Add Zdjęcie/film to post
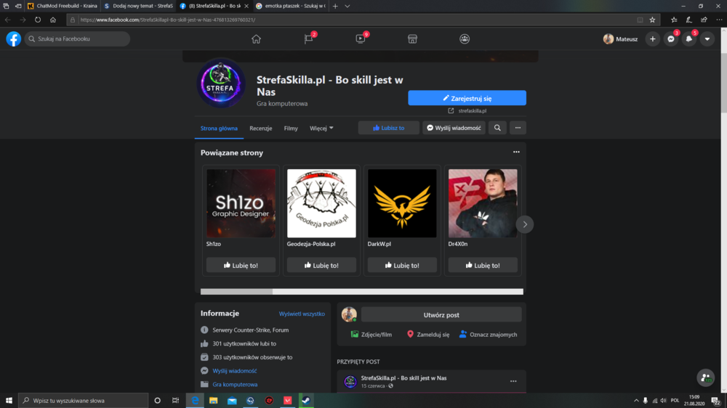The image size is (727, 408). click(371, 335)
